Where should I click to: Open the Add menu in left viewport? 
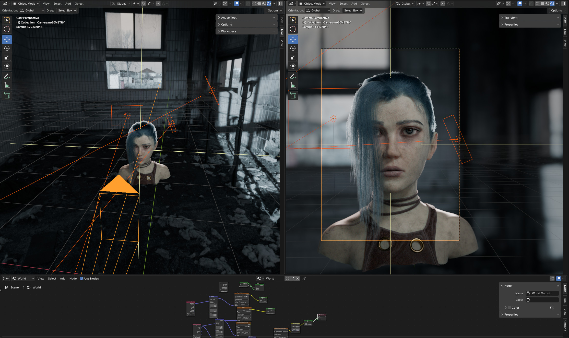coord(68,4)
